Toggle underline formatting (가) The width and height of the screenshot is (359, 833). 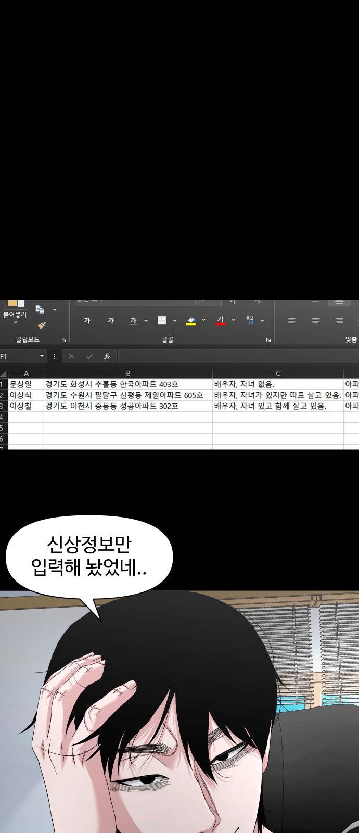[134, 321]
